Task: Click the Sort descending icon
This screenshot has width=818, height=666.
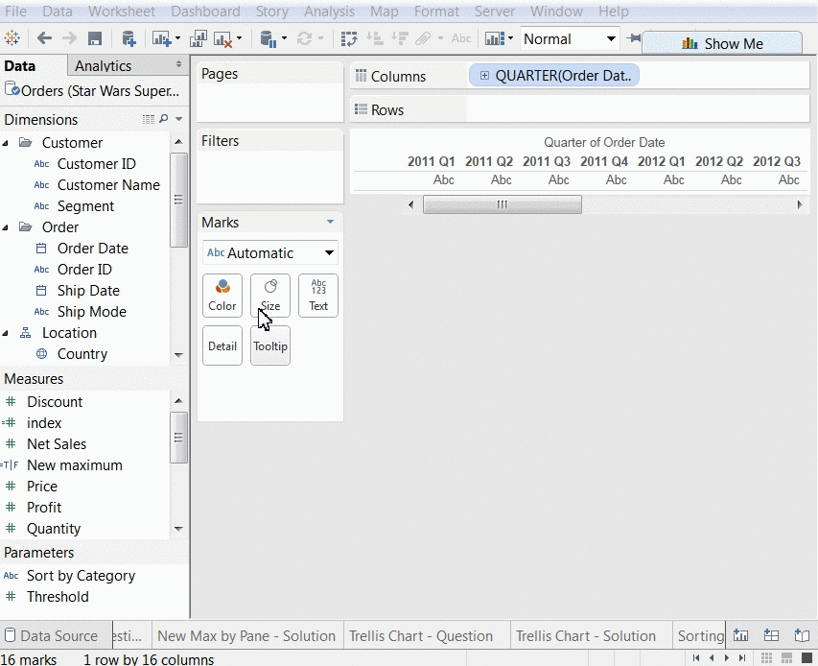Action: (400, 38)
